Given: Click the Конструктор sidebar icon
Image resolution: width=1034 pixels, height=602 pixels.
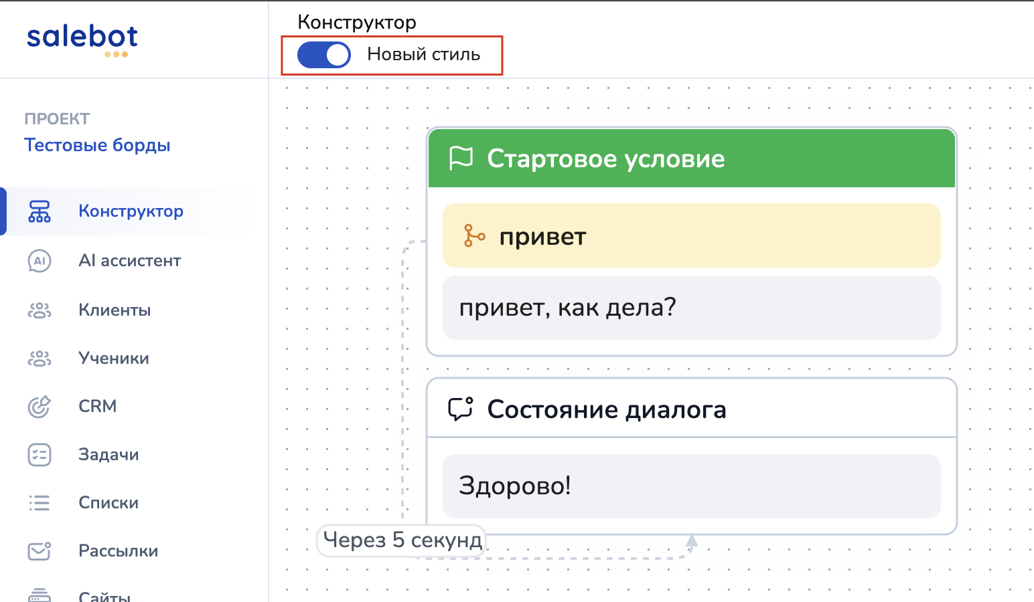Looking at the screenshot, I should click(x=39, y=211).
